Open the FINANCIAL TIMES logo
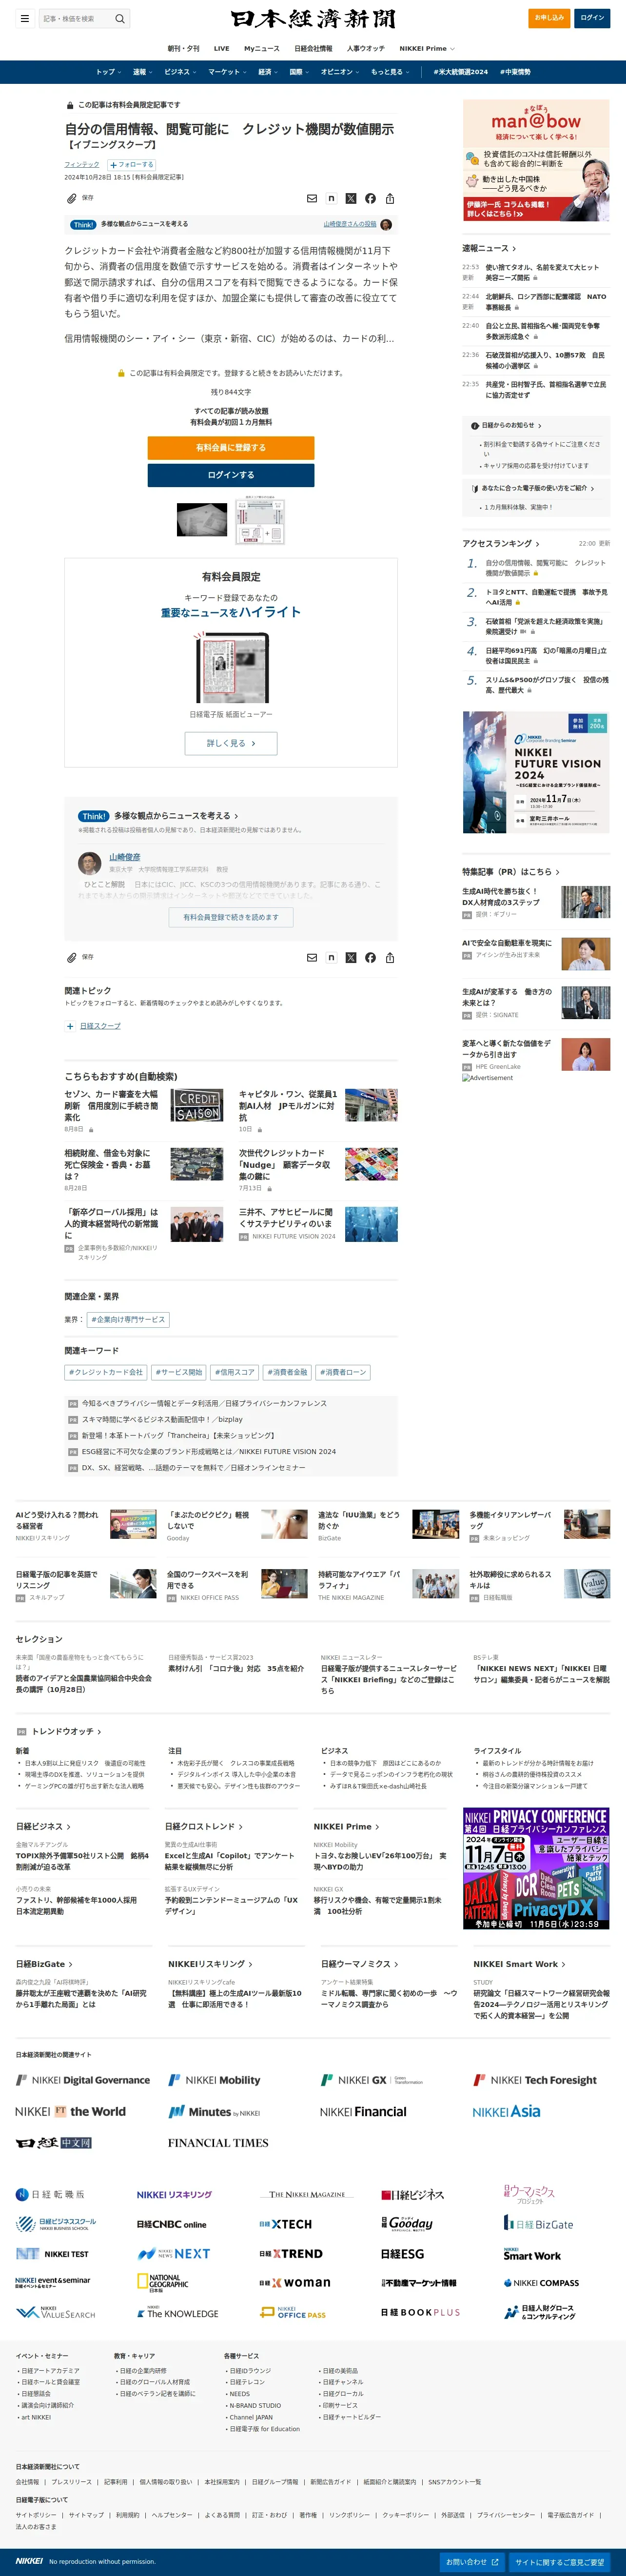The image size is (626, 2576). 218,2143
